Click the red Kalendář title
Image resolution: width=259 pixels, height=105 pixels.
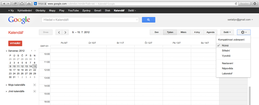16,33
